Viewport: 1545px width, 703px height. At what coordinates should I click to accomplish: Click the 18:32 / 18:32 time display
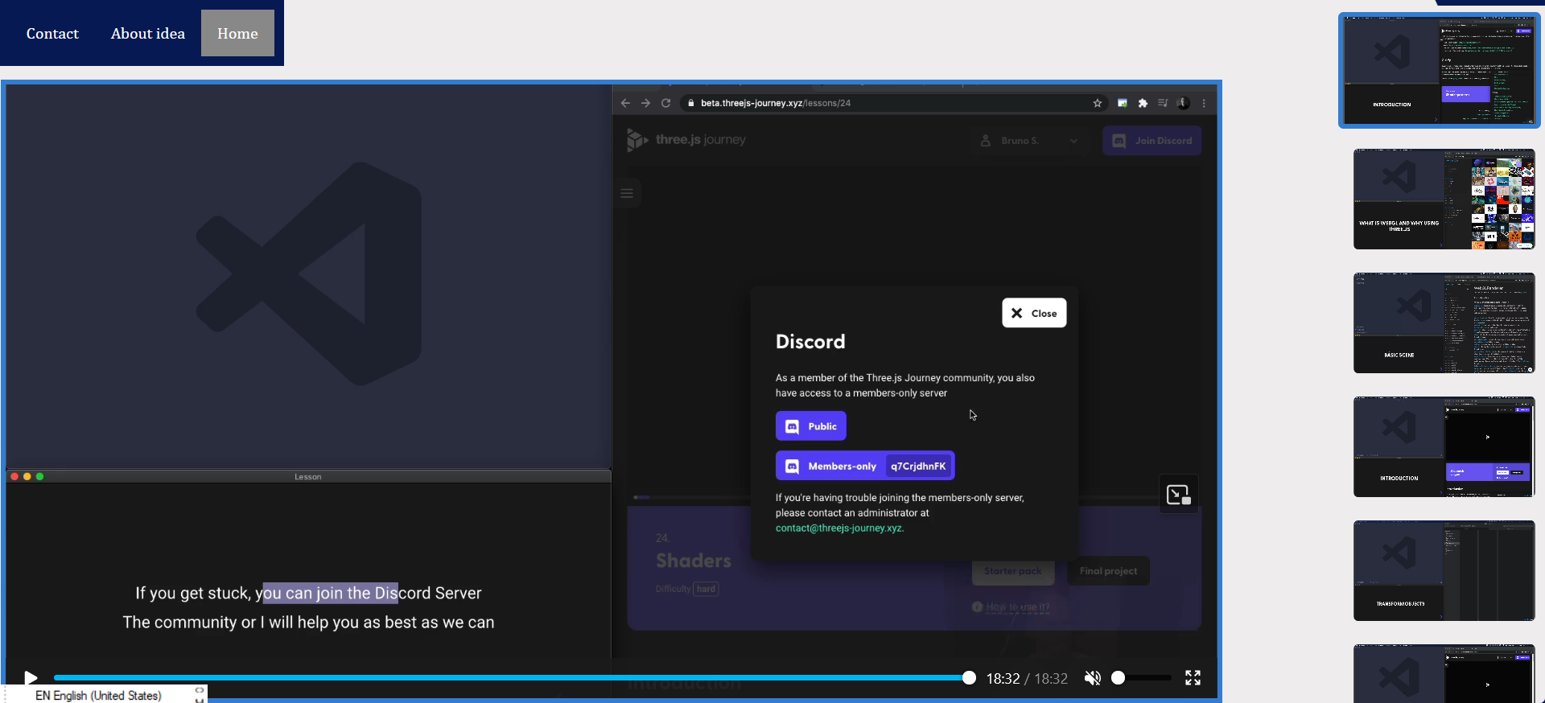click(1027, 679)
